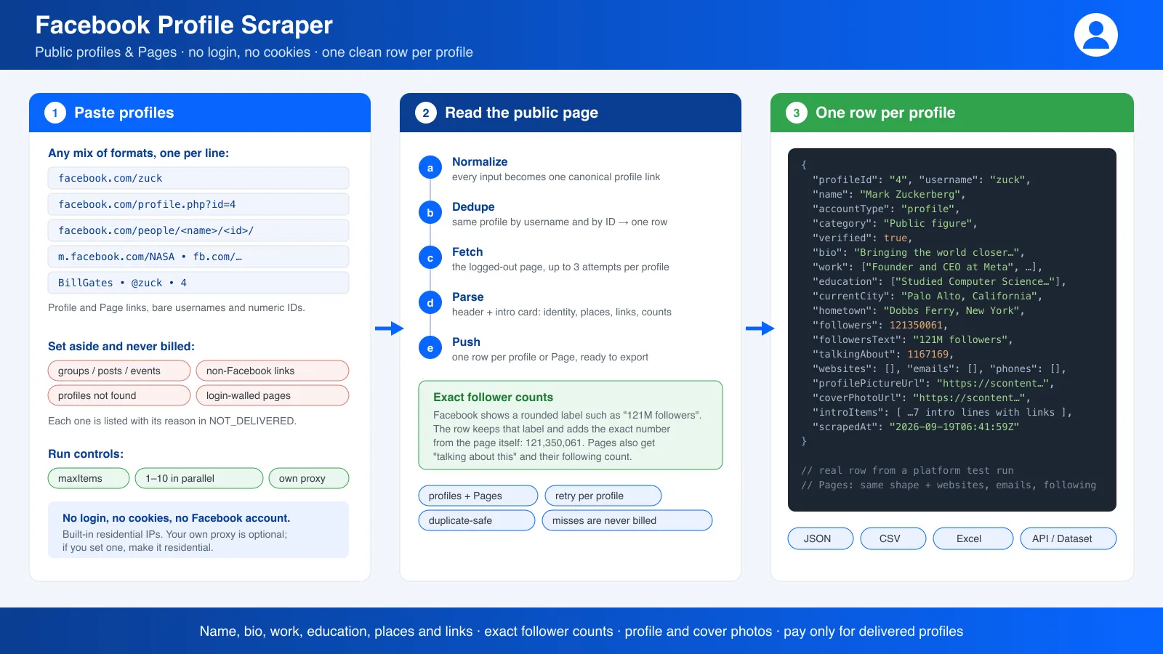The height and width of the screenshot is (654, 1163).
Task: Click the 'Push' step heading
Action: coord(466,342)
